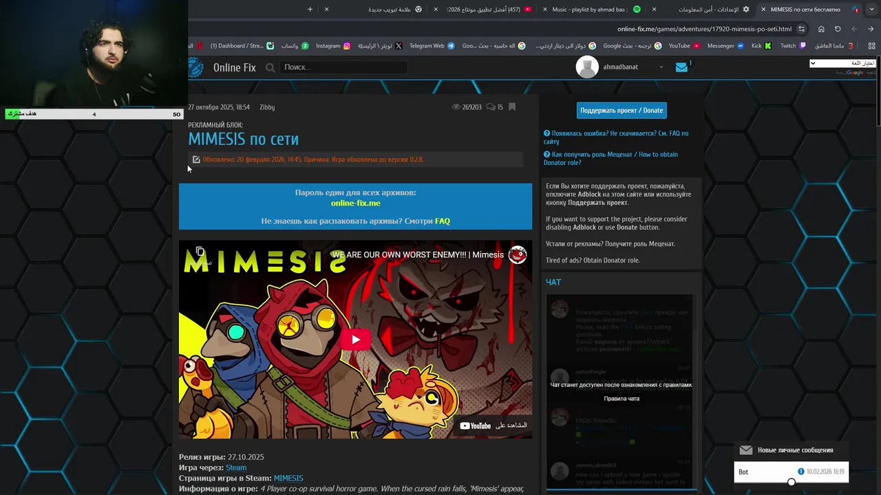
Task: Open the Bot message dated 10.02.2026
Action: (792, 472)
